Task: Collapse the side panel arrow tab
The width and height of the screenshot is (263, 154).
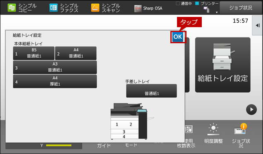Action: tap(258, 26)
